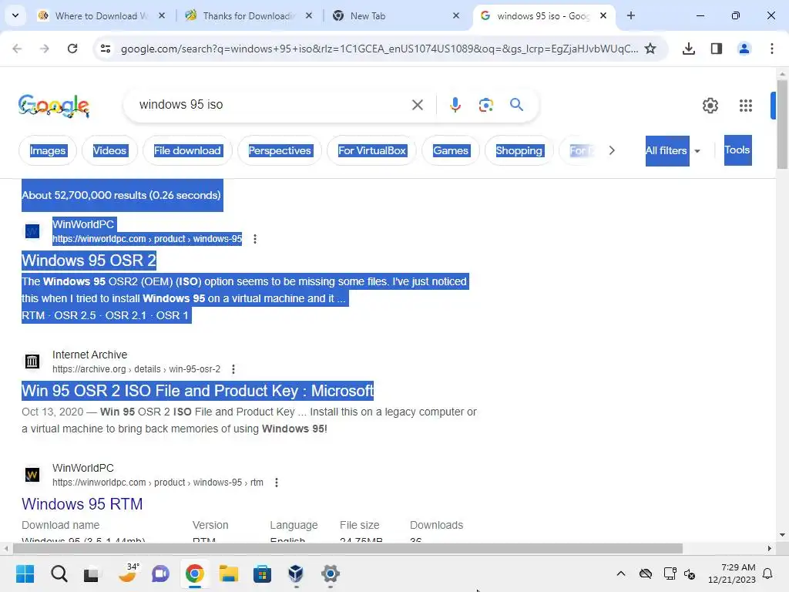This screenshot has height=592, width=789.
Task: Select the Shopping filter chip
Action: pyautogui.click(x=519, y=150)
